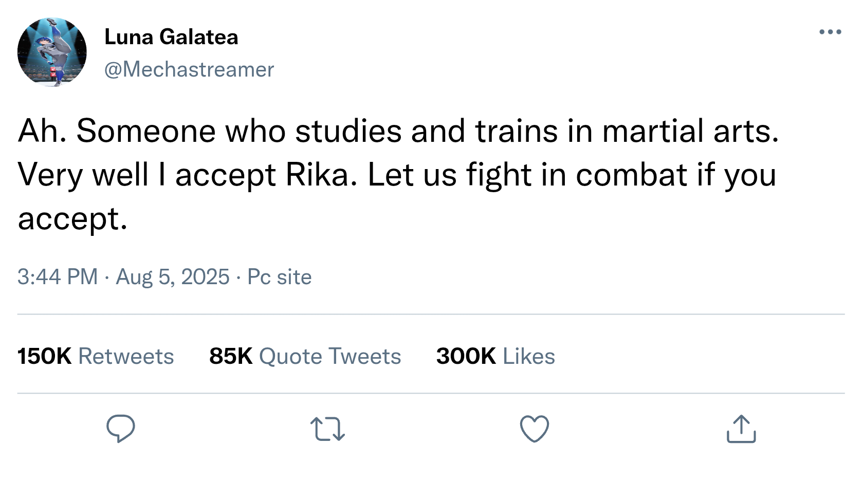
Task: Click the Aug 5, 2025 date
Action: [x=173, y=277]
